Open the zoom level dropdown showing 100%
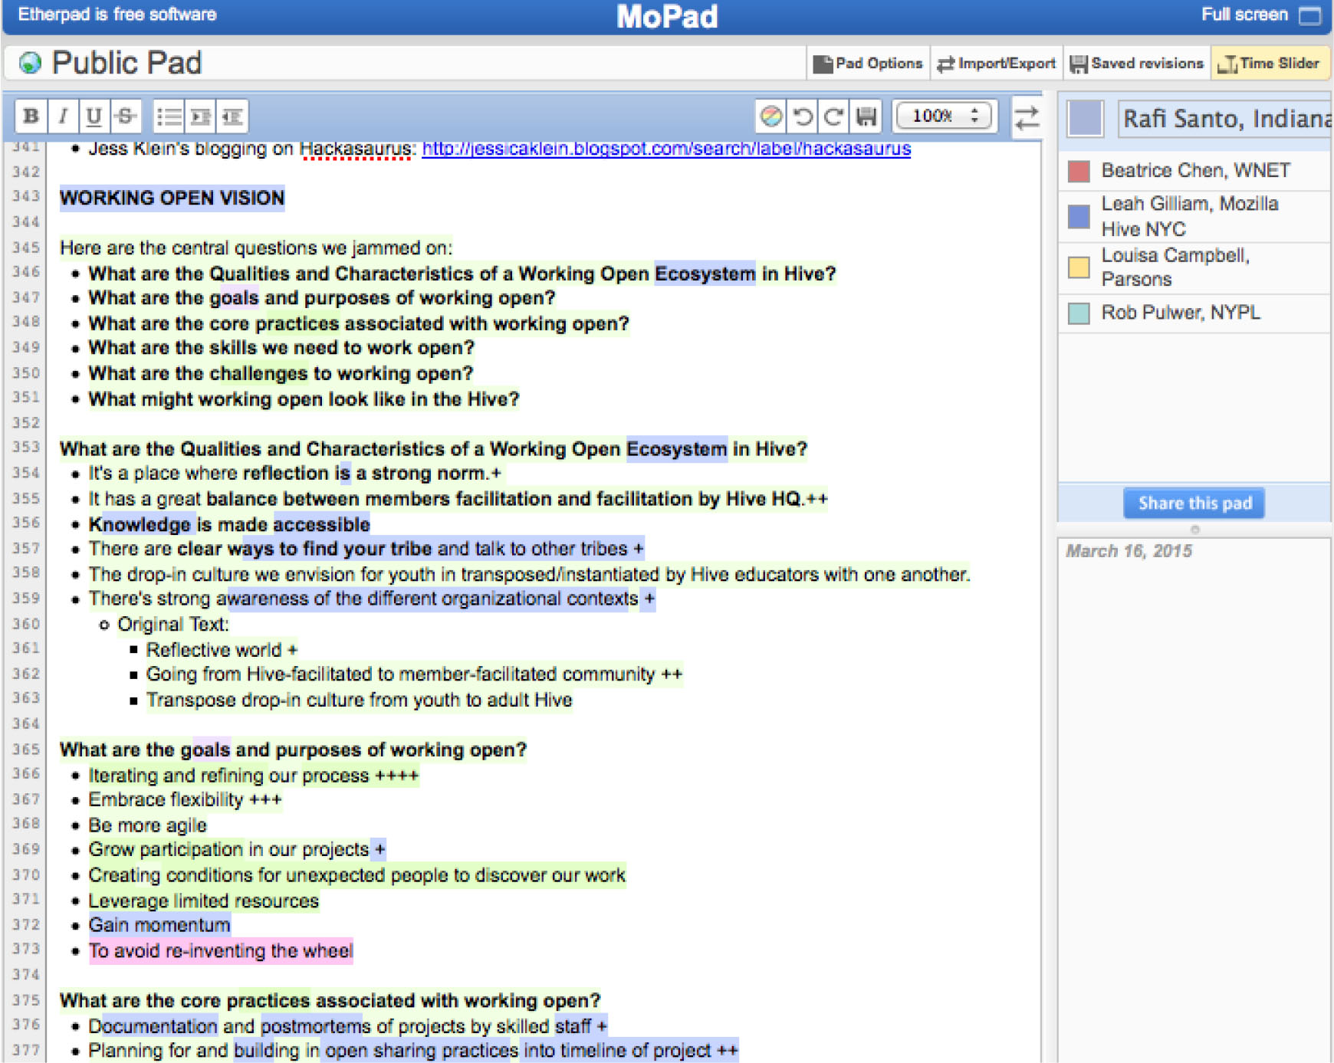This screenshot has height=1063, width=1334. pos(944,116)
